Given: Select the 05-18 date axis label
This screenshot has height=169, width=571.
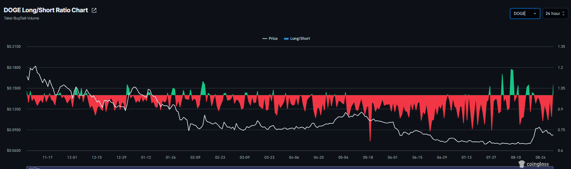Looking at the screenshot, I should pos(368,157).
